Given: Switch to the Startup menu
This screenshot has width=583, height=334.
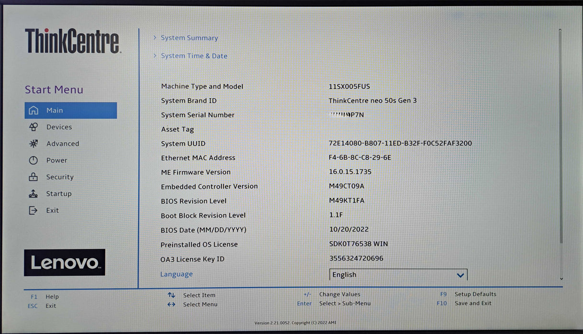Looking at the screenshot, I should coord(59,194).
